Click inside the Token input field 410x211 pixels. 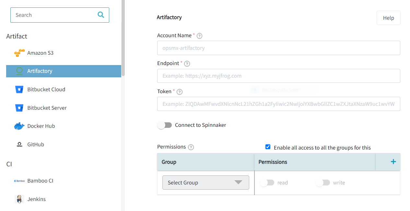pos(278,104)
